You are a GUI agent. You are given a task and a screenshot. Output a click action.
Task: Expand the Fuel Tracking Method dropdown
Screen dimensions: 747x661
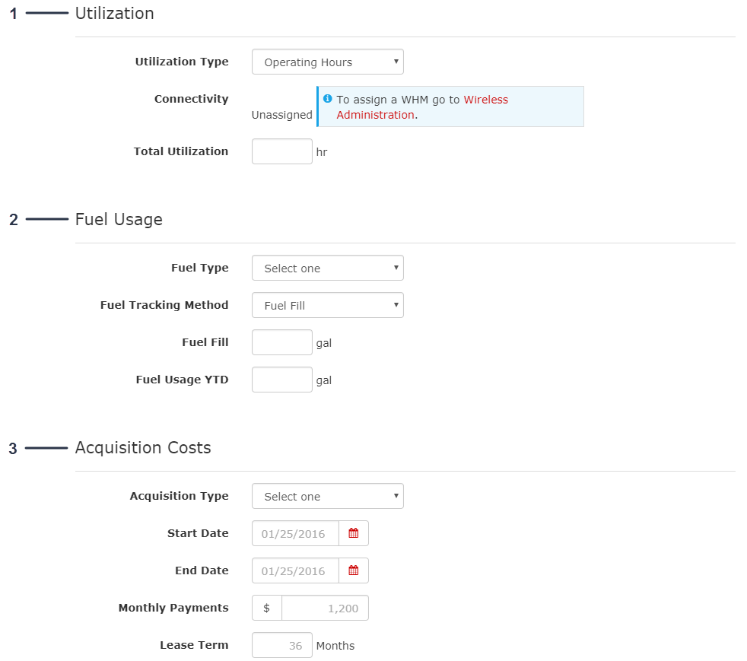(327, 306)
